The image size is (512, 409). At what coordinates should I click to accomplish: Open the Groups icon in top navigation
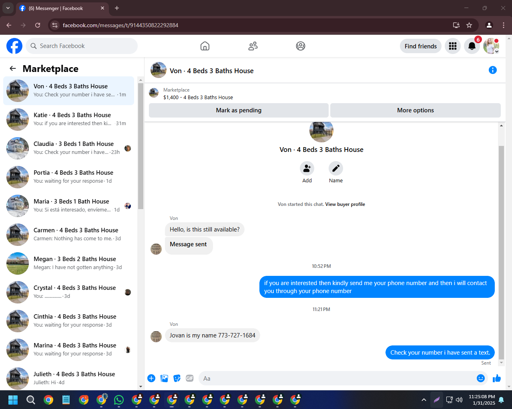pyautogui.click(x=301, y=46)
